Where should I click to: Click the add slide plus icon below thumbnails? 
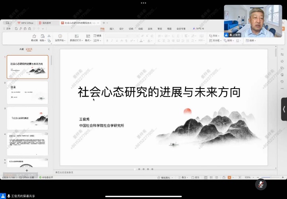[x=27, y=170]
